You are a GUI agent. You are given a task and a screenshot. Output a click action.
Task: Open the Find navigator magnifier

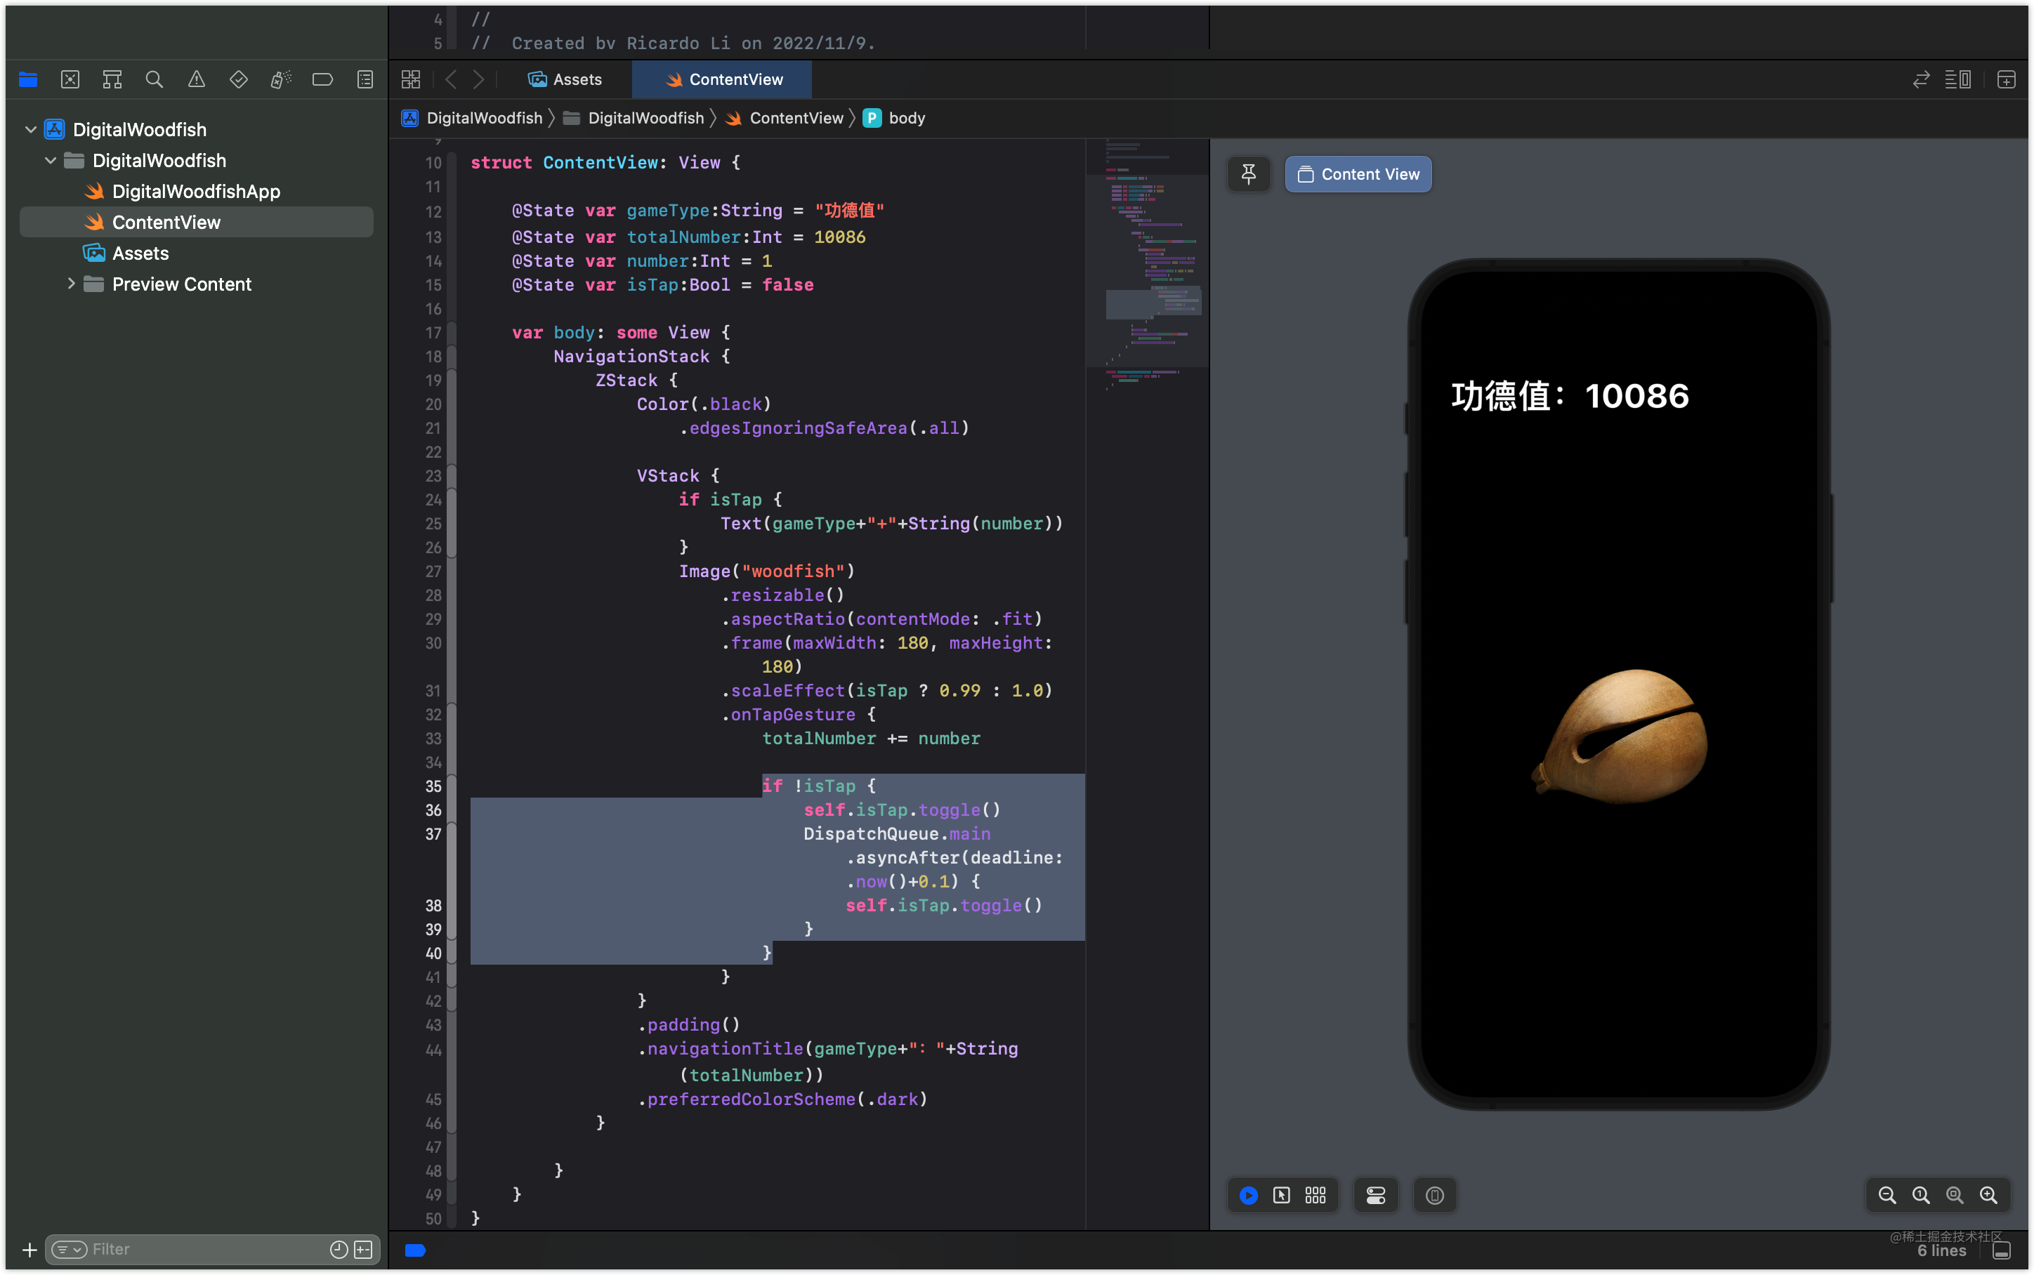155,79
